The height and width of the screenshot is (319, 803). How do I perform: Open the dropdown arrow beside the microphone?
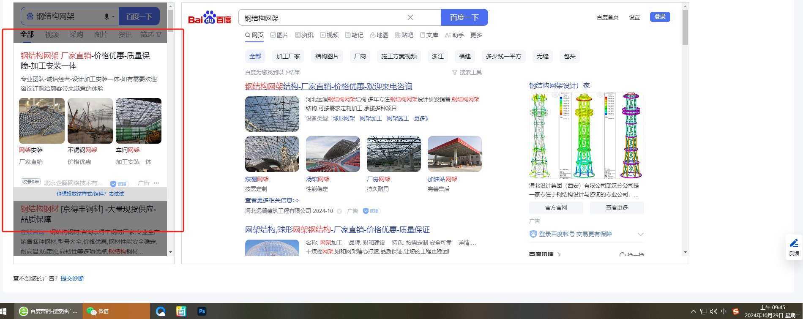tap(113, 17)
